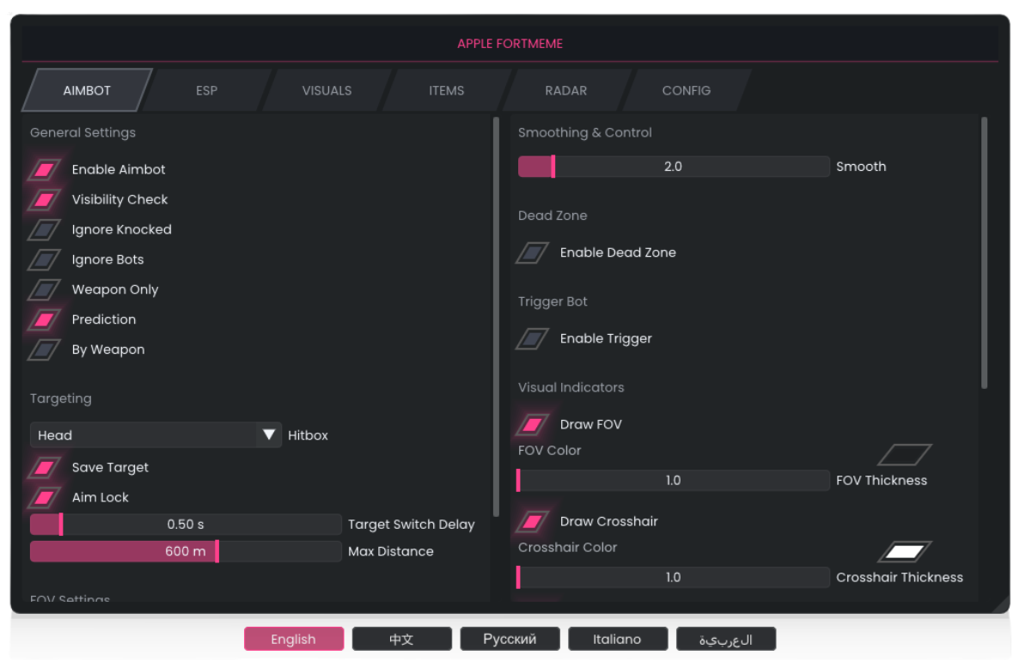Go to the RADAR tab

point(565,90)
